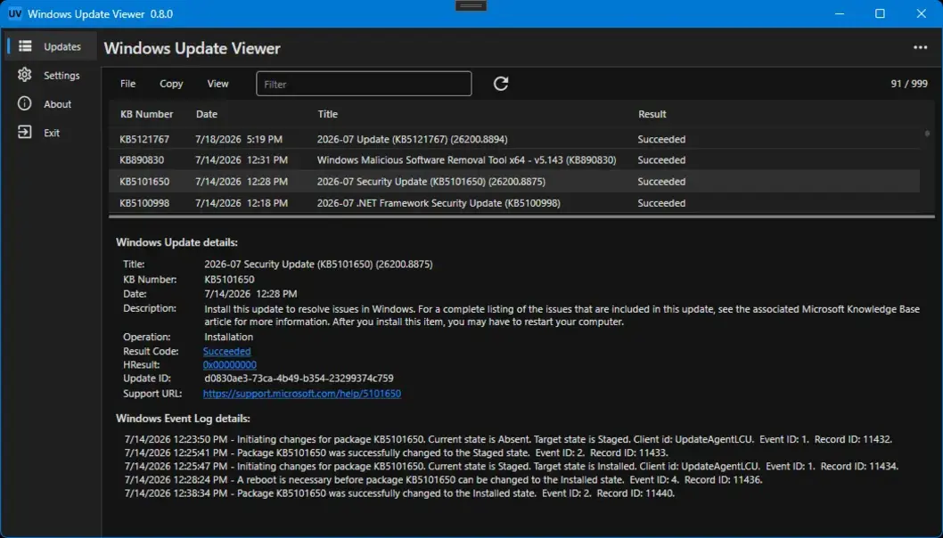Open the 0x00000000 HResult link
Viewport: 943px width, 538px height.
point(230,365)
